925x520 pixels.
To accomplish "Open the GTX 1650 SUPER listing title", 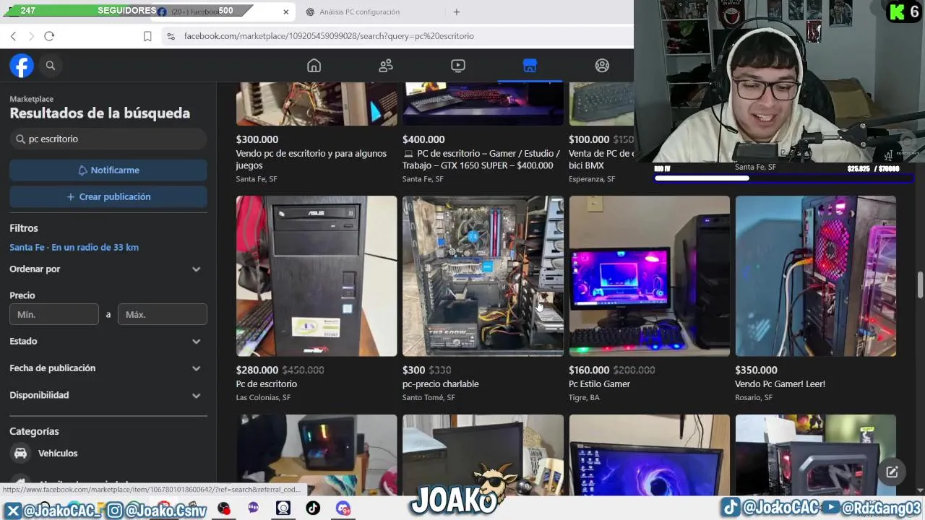I will 481,160.
